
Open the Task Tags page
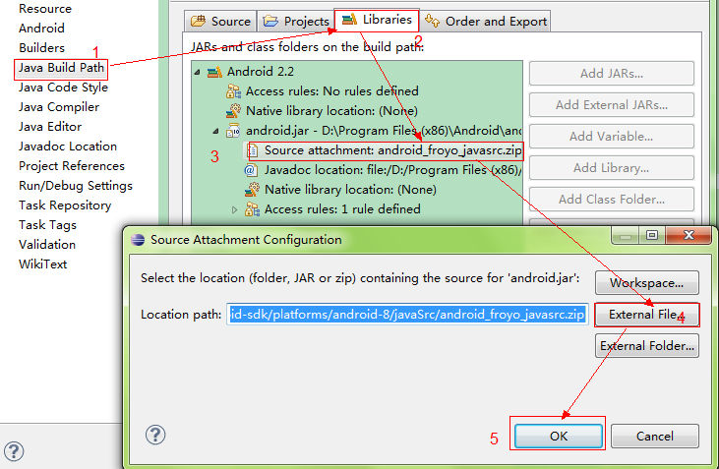(x=47, y=225)
